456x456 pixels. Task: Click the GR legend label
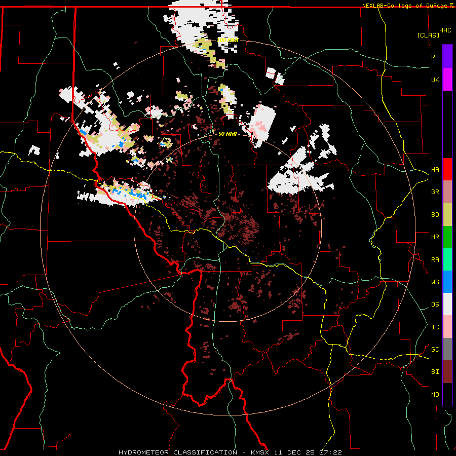[x=435, y=192]
